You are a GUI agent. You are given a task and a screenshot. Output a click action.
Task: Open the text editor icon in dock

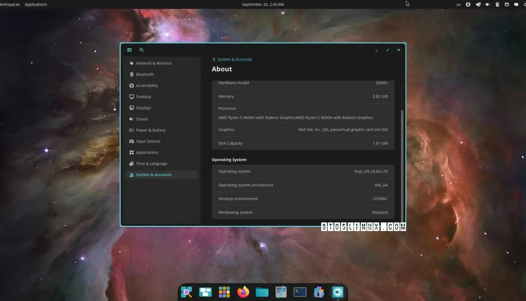point(281,292)
